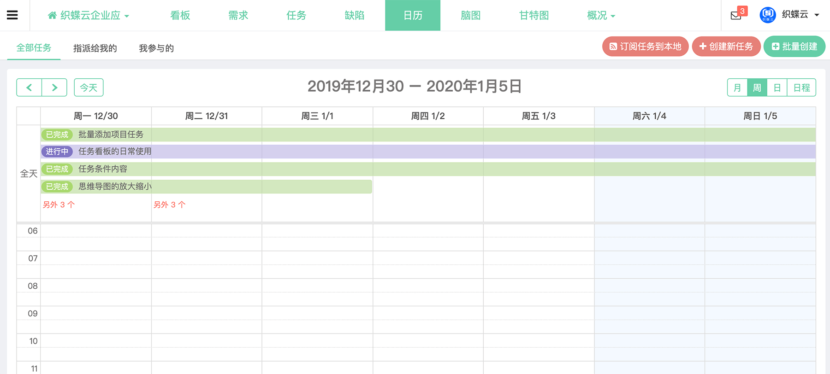Open the 脑图 tab
Screen dimensions: 830x374
(x=471, y=15)
